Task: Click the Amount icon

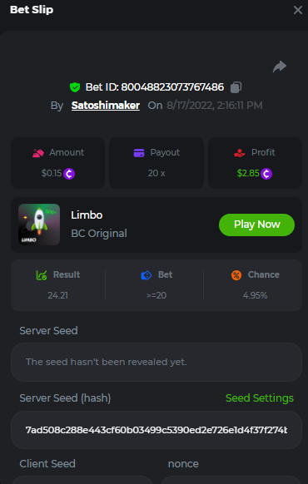Action: tap(38, 153)
